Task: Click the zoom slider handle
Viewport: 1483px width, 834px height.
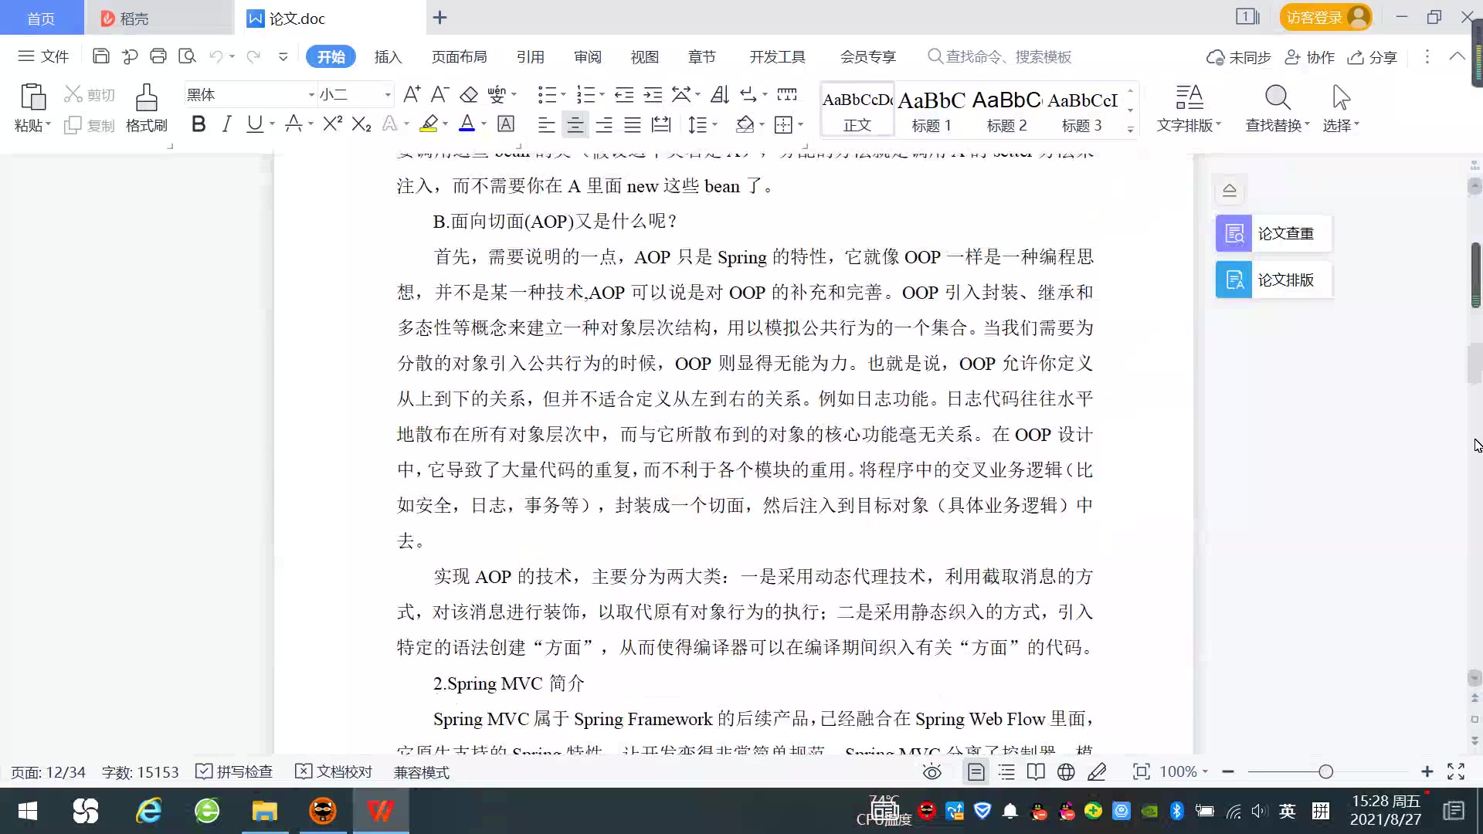Action: click(1325, 771)
